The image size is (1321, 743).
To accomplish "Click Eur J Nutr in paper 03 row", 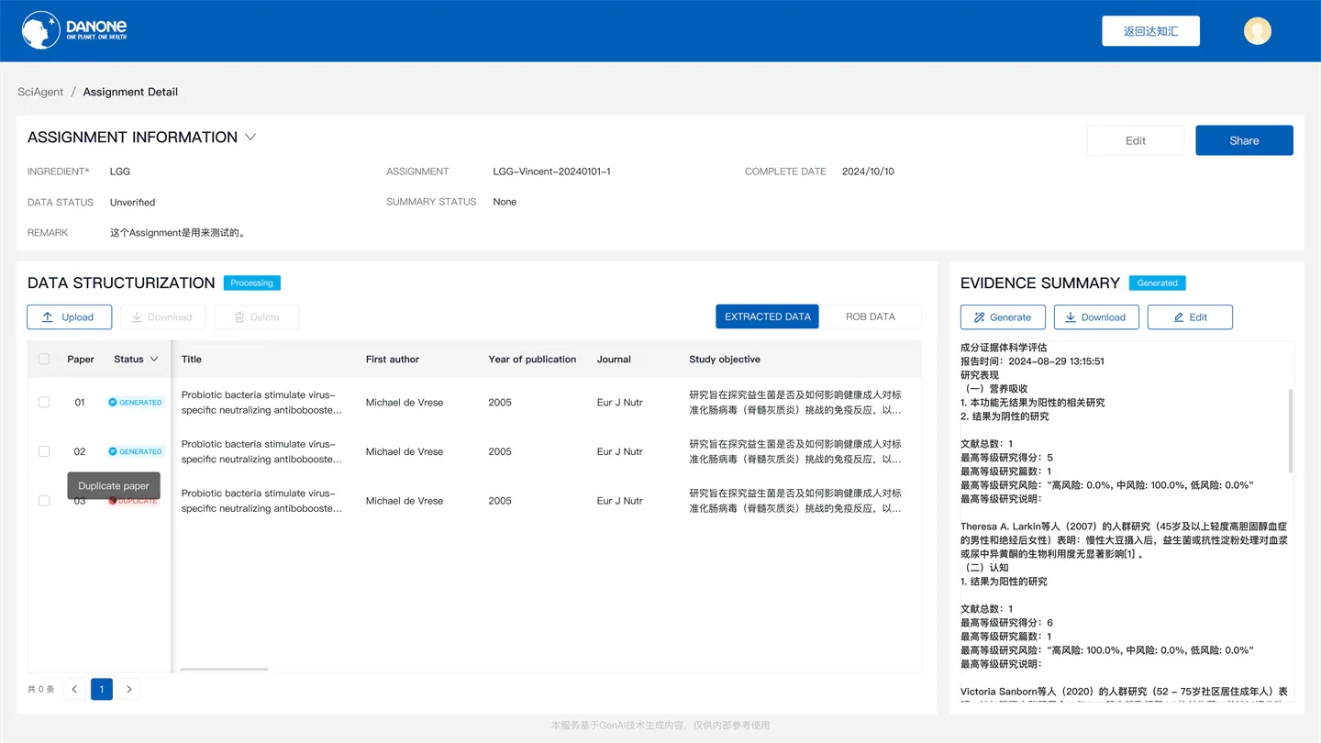I will point(620,501).
